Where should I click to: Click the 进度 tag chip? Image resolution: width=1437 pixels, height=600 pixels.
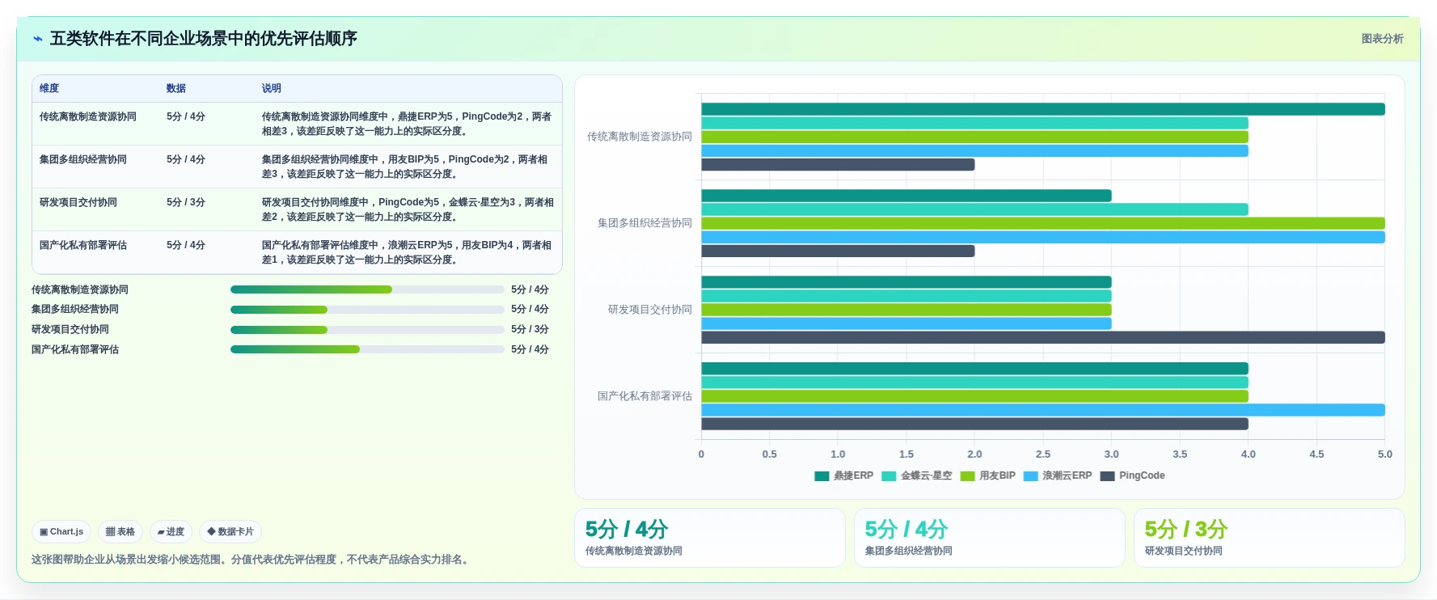(x=171, y=531)
